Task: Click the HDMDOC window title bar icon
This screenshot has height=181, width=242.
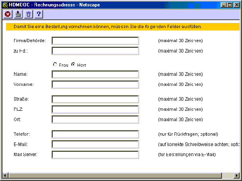Action: tap(5, 4)
